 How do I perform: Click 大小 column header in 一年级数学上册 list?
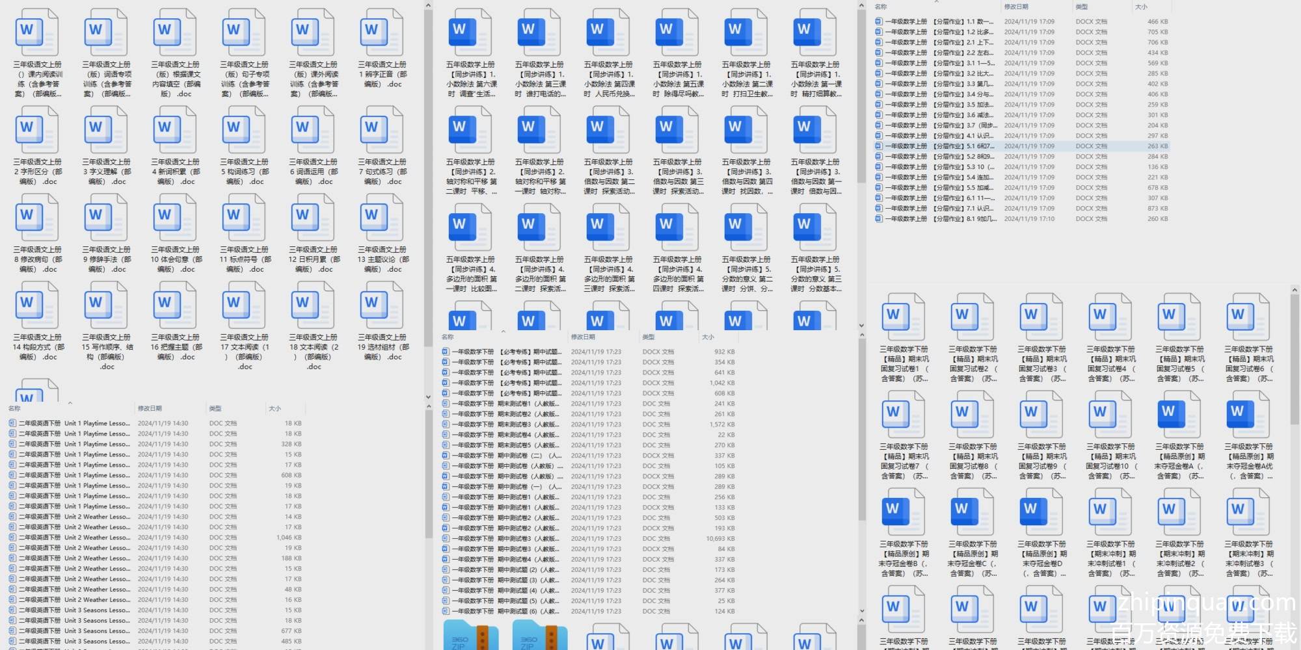1141,7
